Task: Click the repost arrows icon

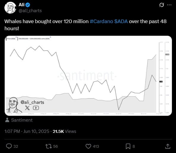Action: coord(49,146)
